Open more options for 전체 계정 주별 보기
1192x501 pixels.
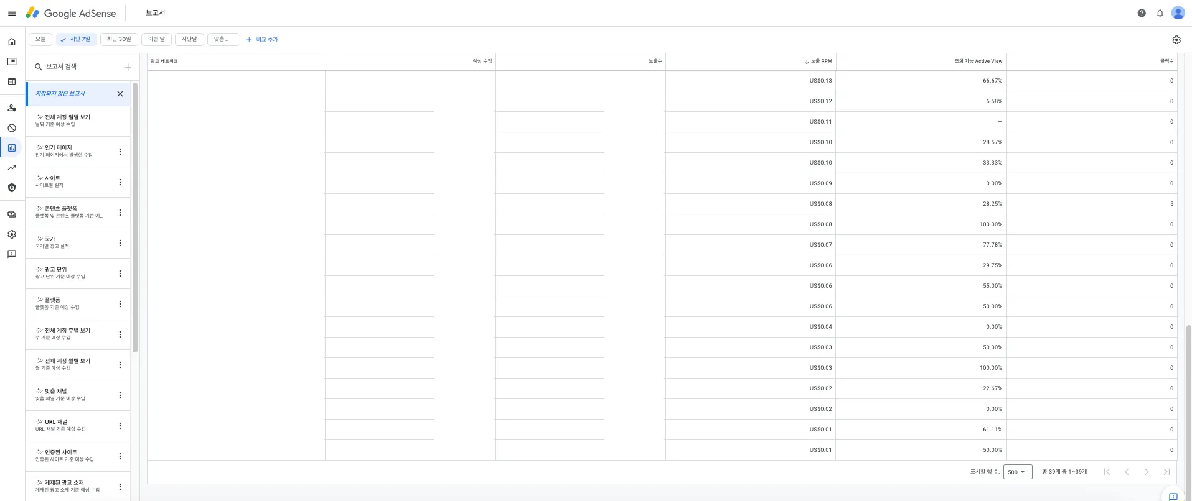[x=120, y=334]
